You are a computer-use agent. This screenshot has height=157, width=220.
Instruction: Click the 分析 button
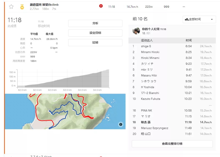coord(95,23)
